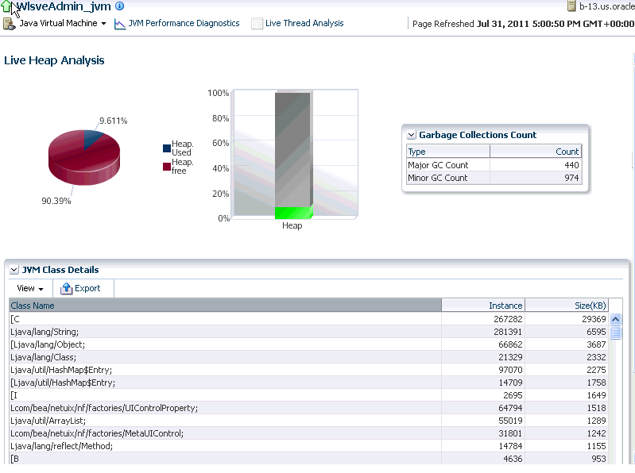Select the Ljava/util/HashMap$Entry; row

click(308, 370)
